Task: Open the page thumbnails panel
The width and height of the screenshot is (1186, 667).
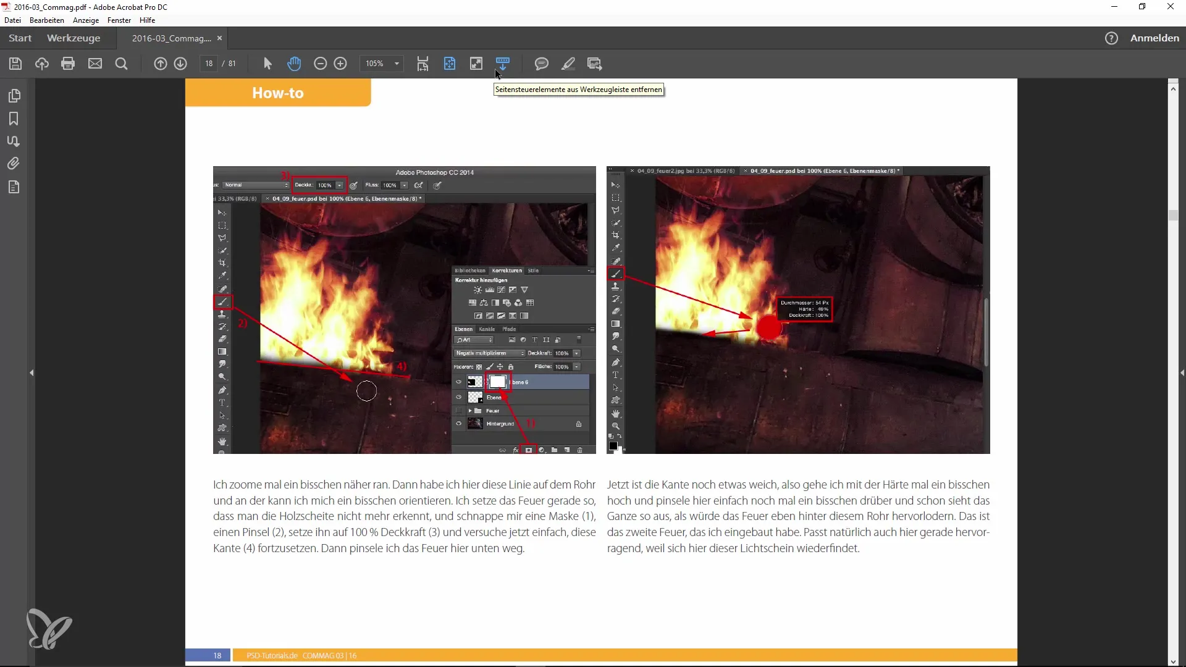Action: coord(14,96)
